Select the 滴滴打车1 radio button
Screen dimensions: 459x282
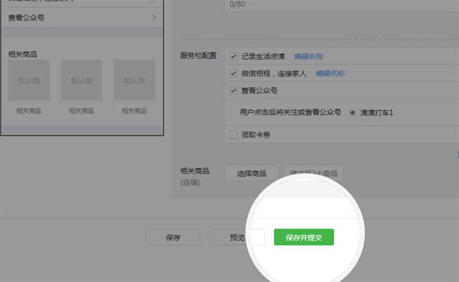353,112
